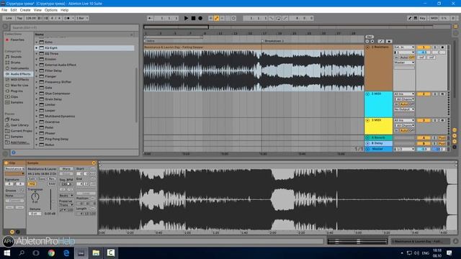Click Rev button in Sample box

pyautogui.click(x=52, y=178)
